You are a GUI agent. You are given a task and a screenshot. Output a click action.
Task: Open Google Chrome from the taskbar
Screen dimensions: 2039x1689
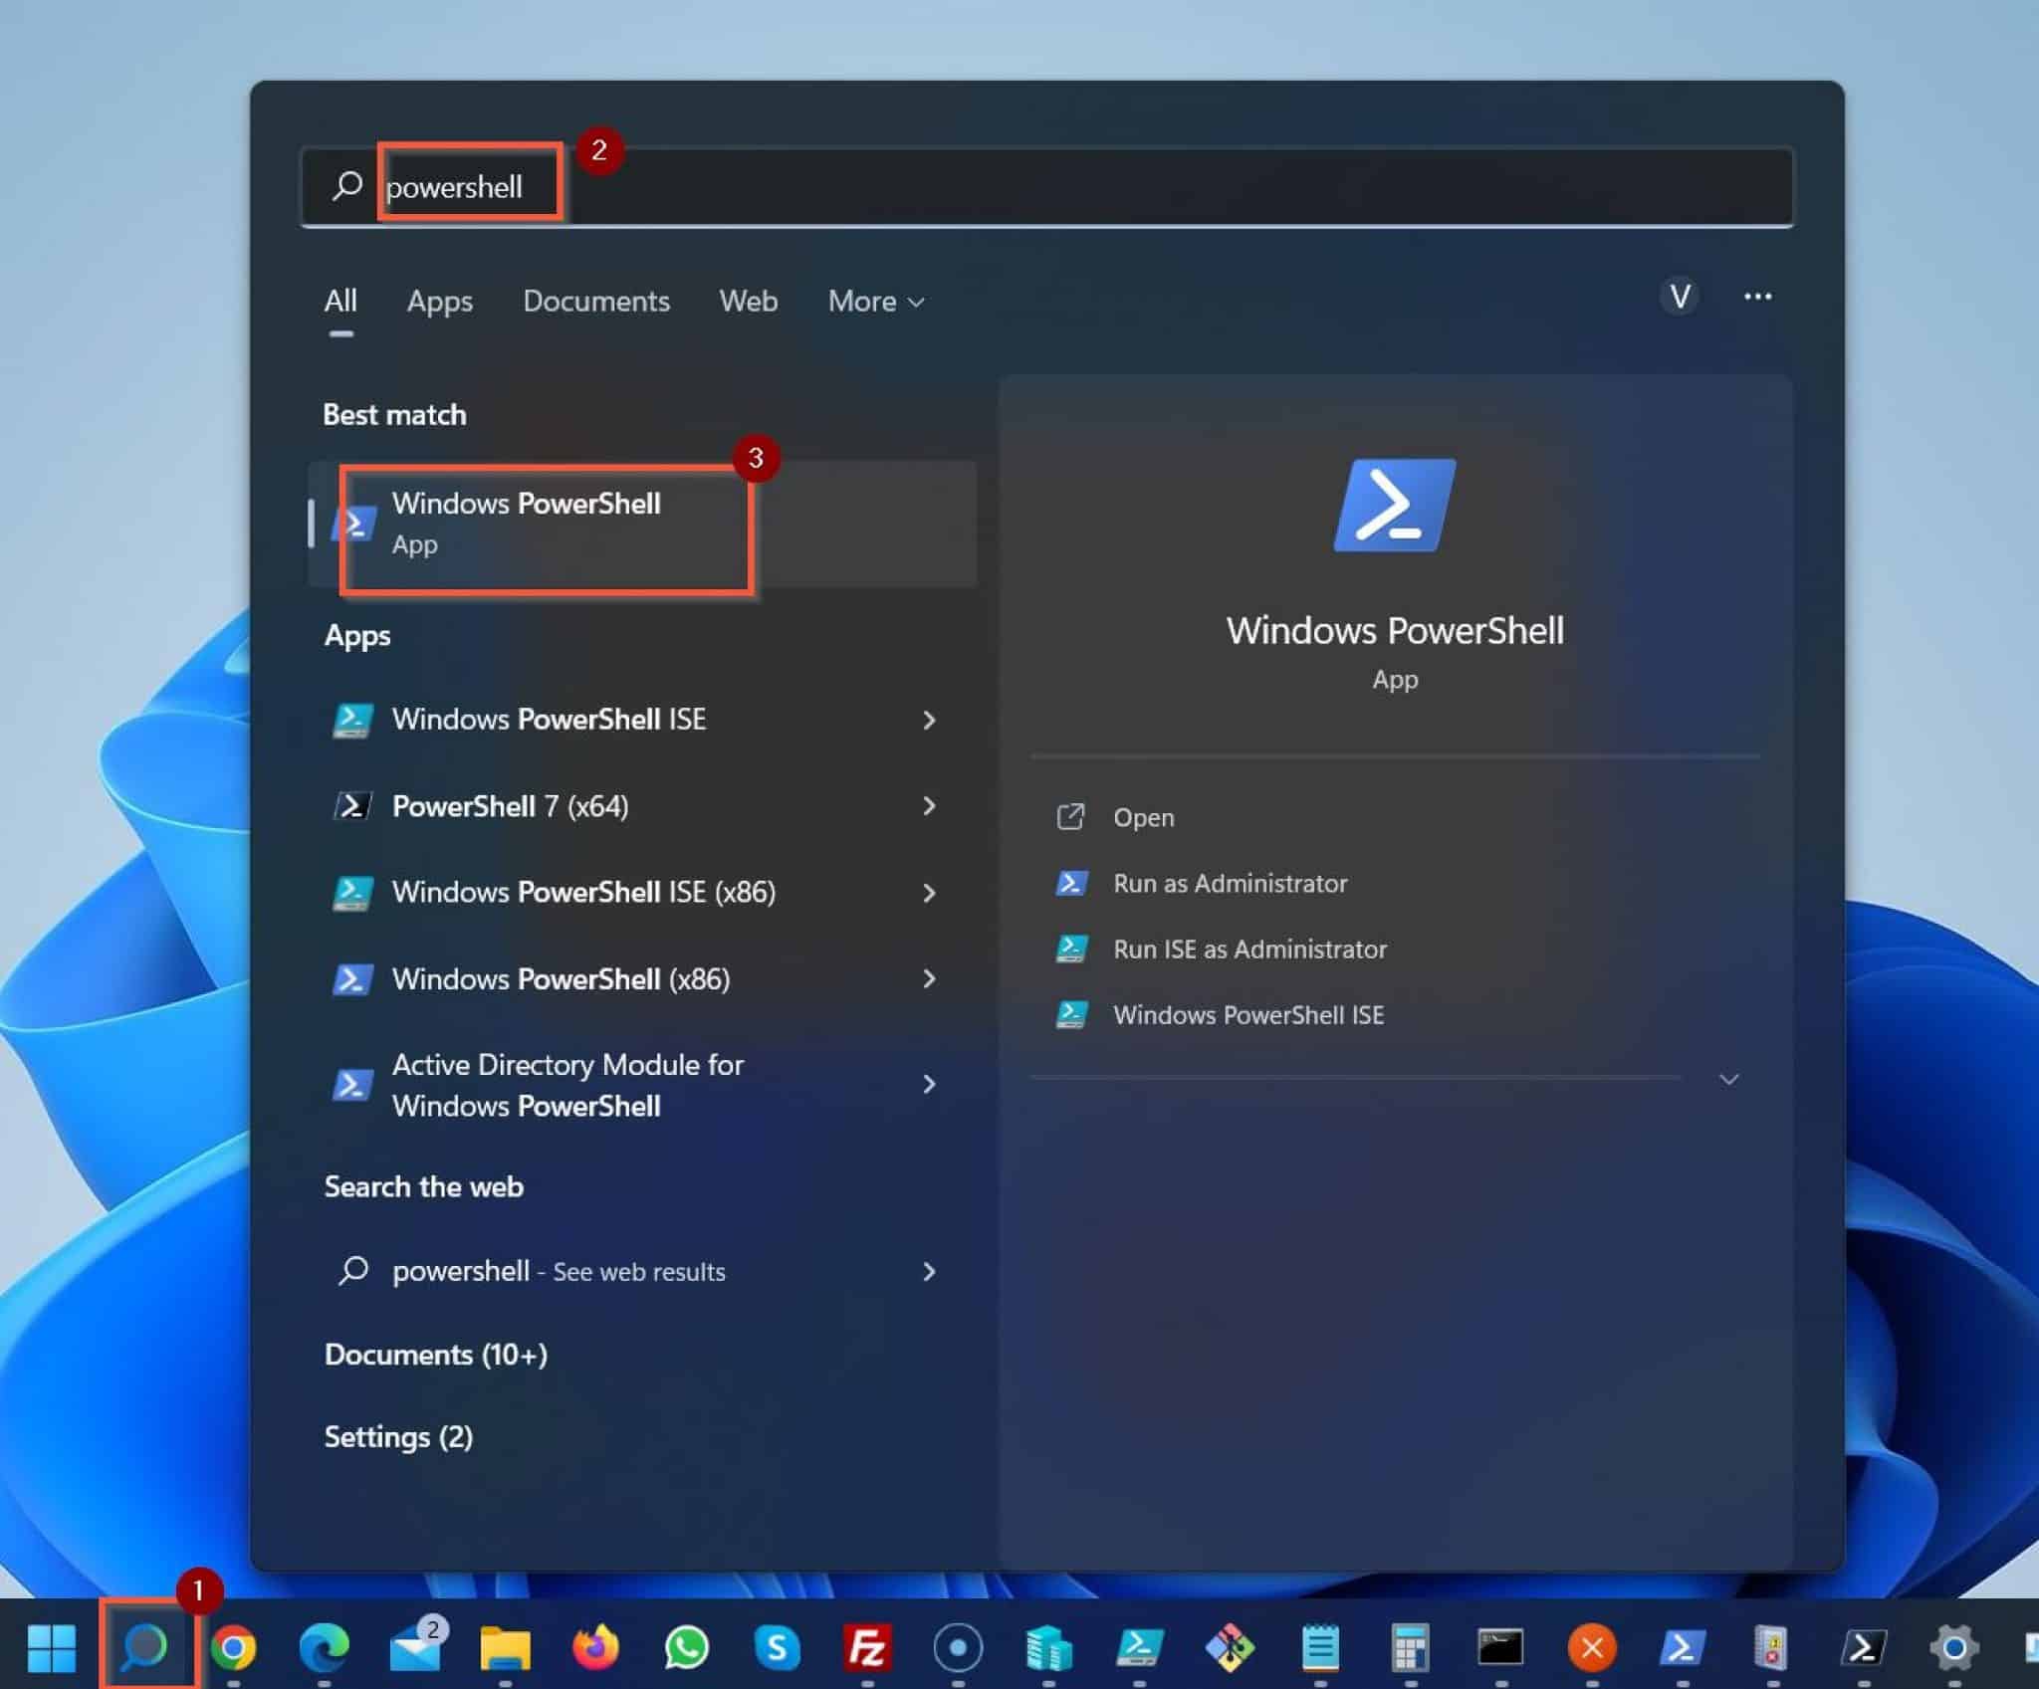coord(234,1648)
